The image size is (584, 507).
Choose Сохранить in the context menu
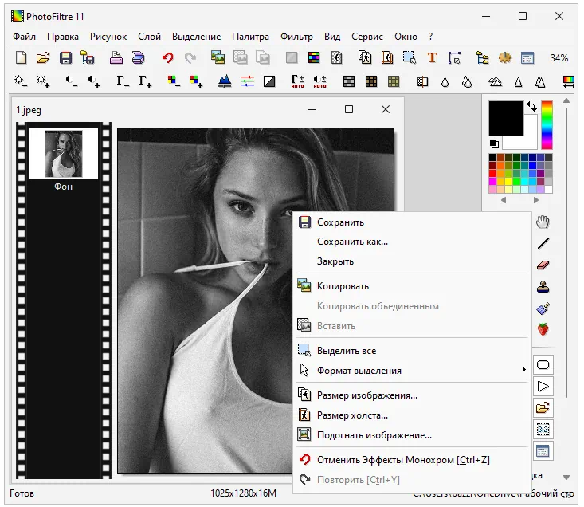pos(412,222)
